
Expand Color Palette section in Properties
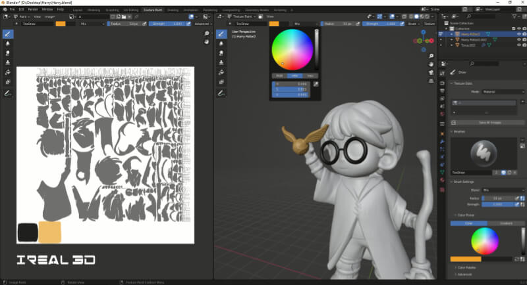pyautogui.click(x=466, y=267)
